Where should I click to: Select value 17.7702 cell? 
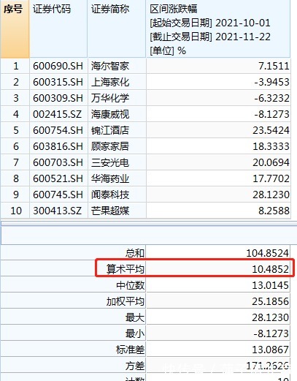tap(218, 178)
